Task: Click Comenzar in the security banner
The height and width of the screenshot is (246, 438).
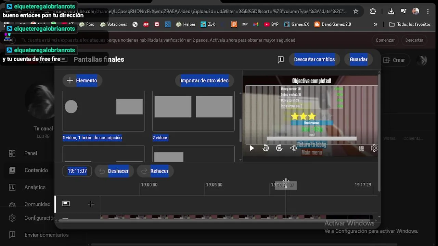Action: pos(385,40)
